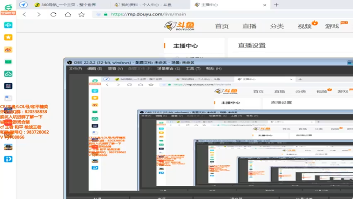Open the dark blue app sidebar icon
The width and height of the screenshot is (353, 199).
coord(8,86)
